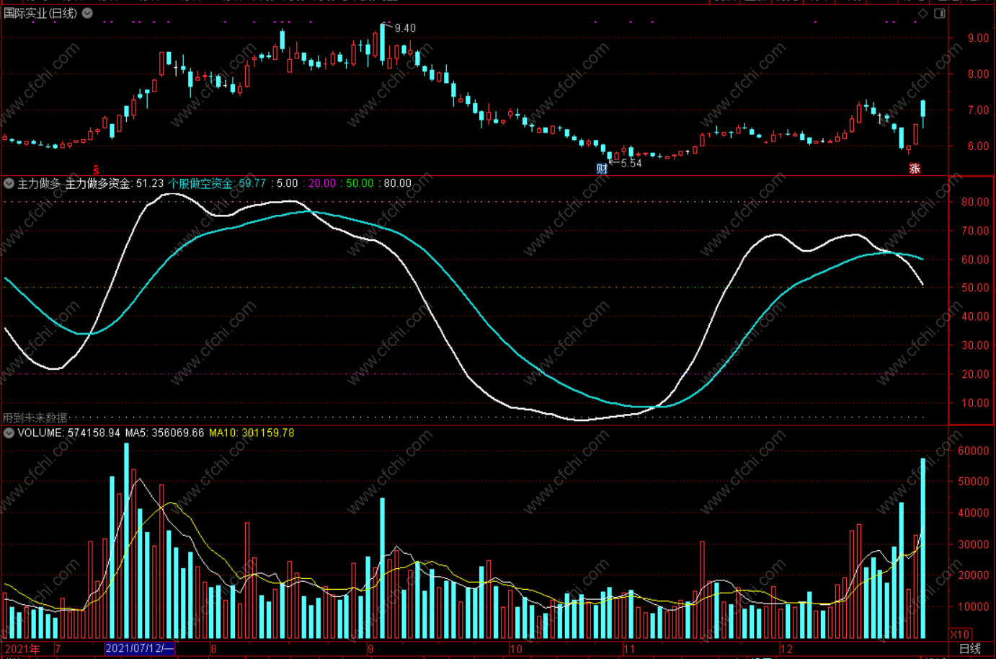
Task: Click month 9 on the time axis
Action: click(370, 649)
